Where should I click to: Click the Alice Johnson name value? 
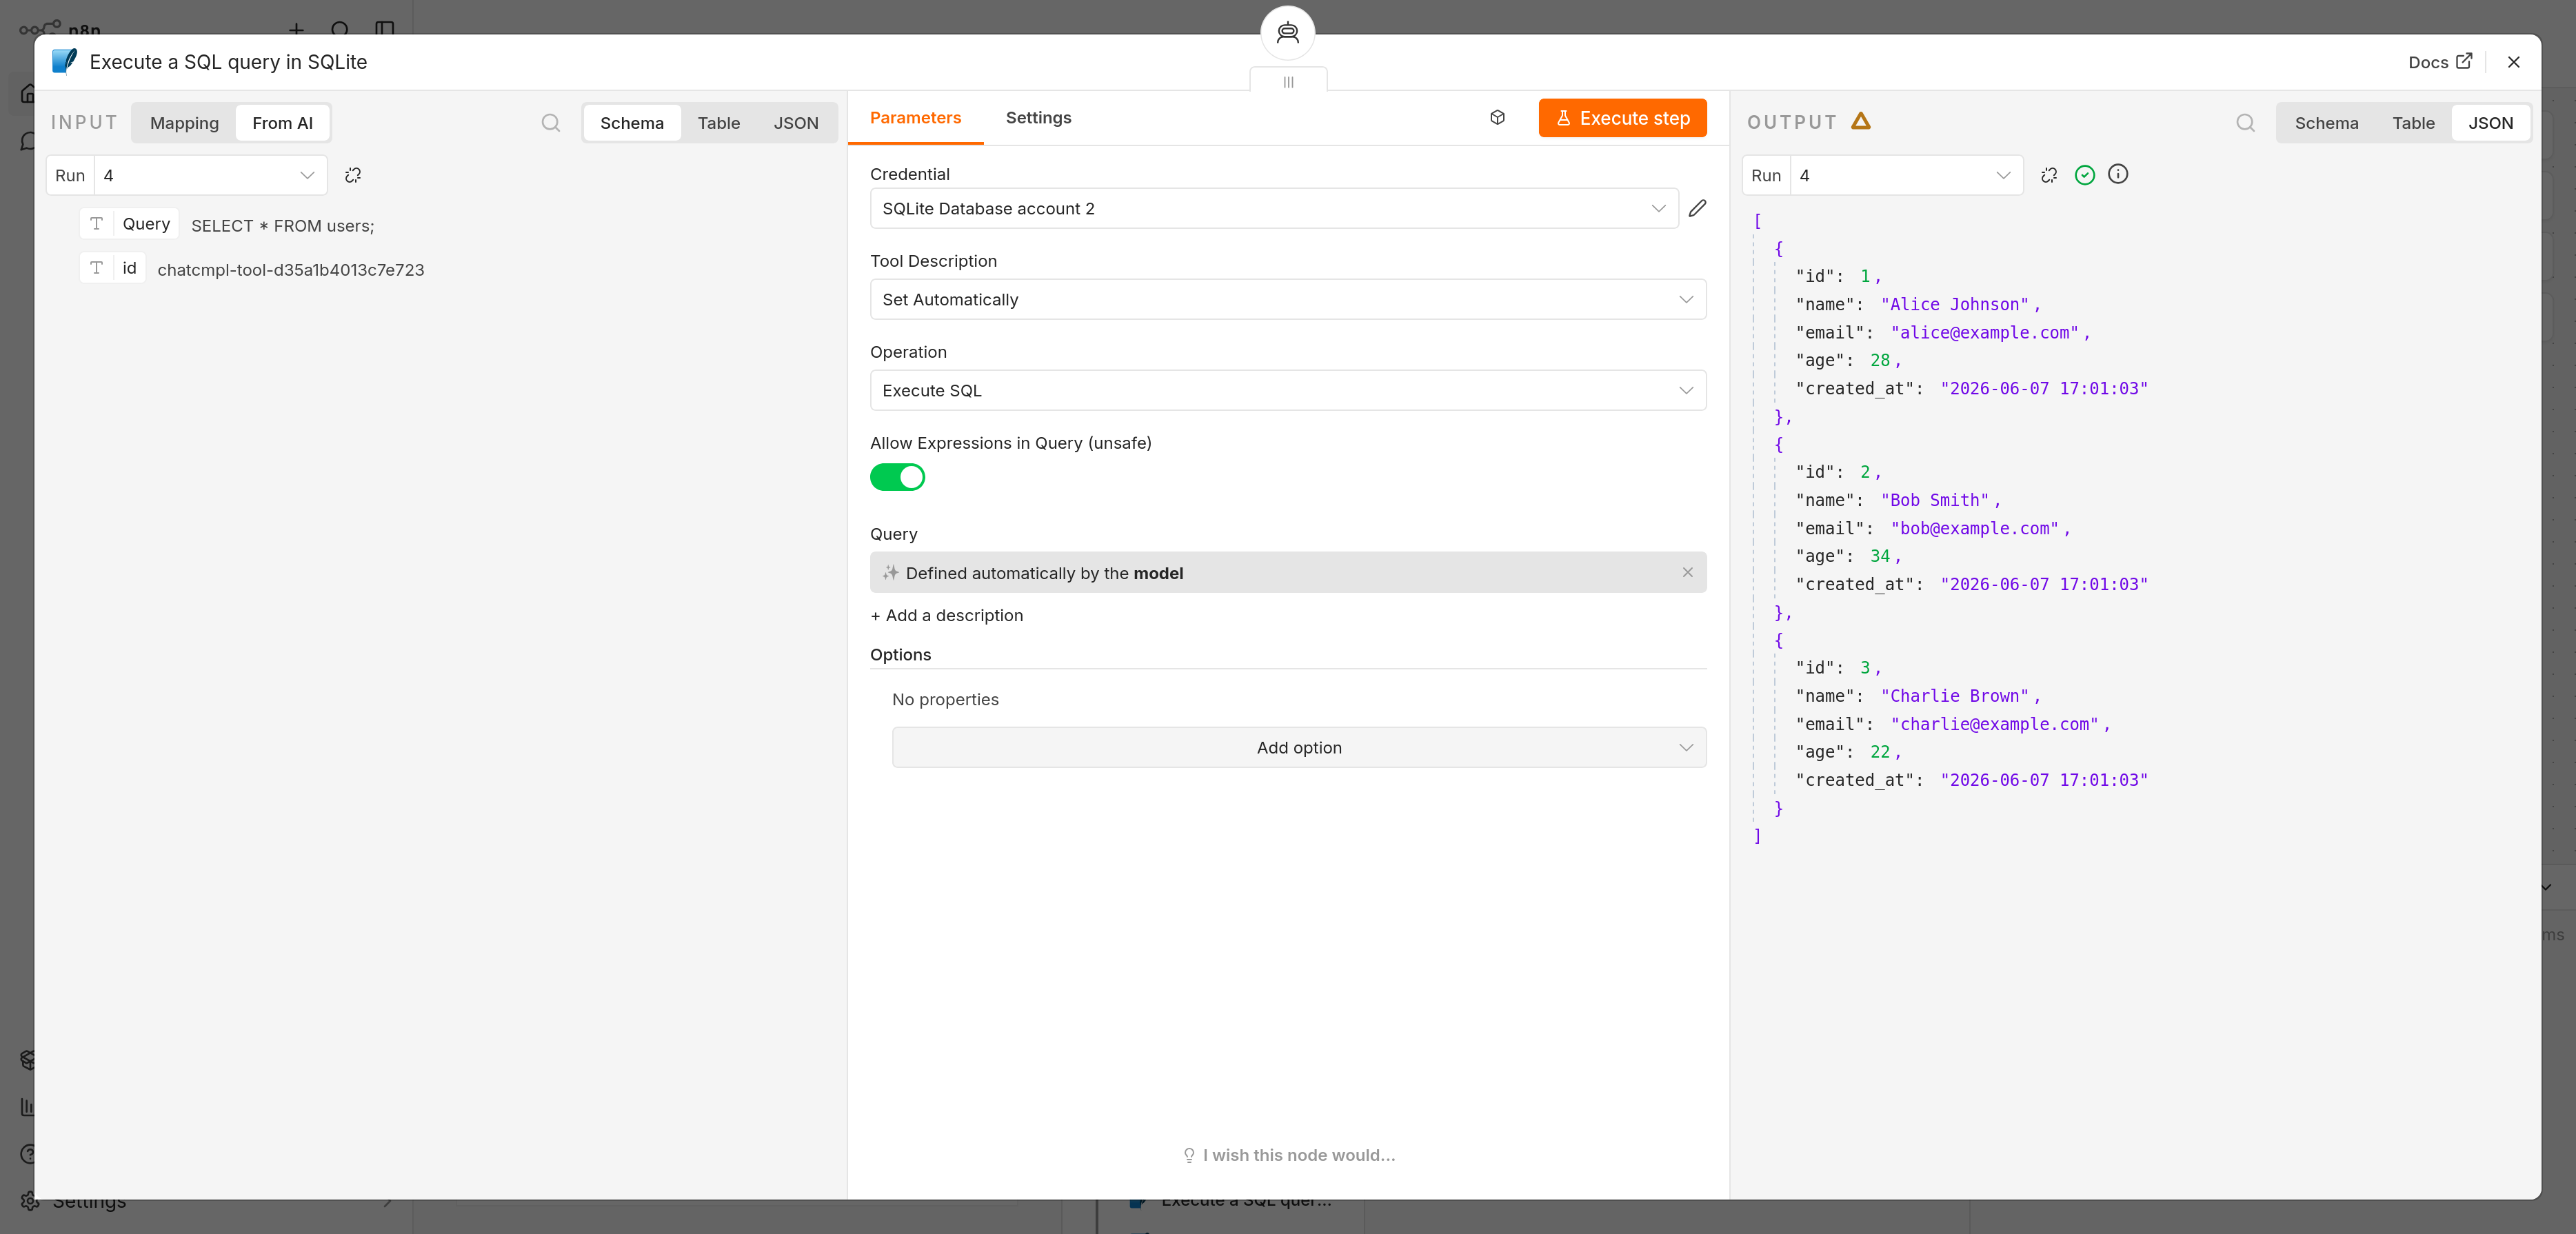click(x=1954, y=304)
